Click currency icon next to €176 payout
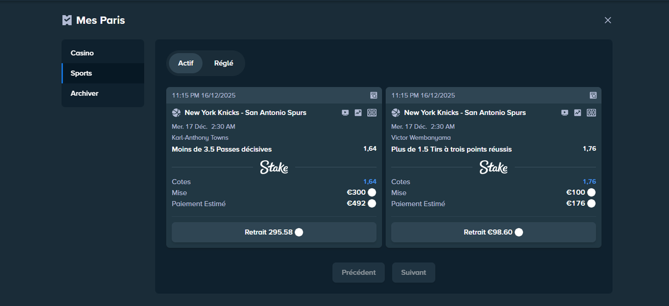This screenshot has width=669, height=306. [x=592, y=204]
